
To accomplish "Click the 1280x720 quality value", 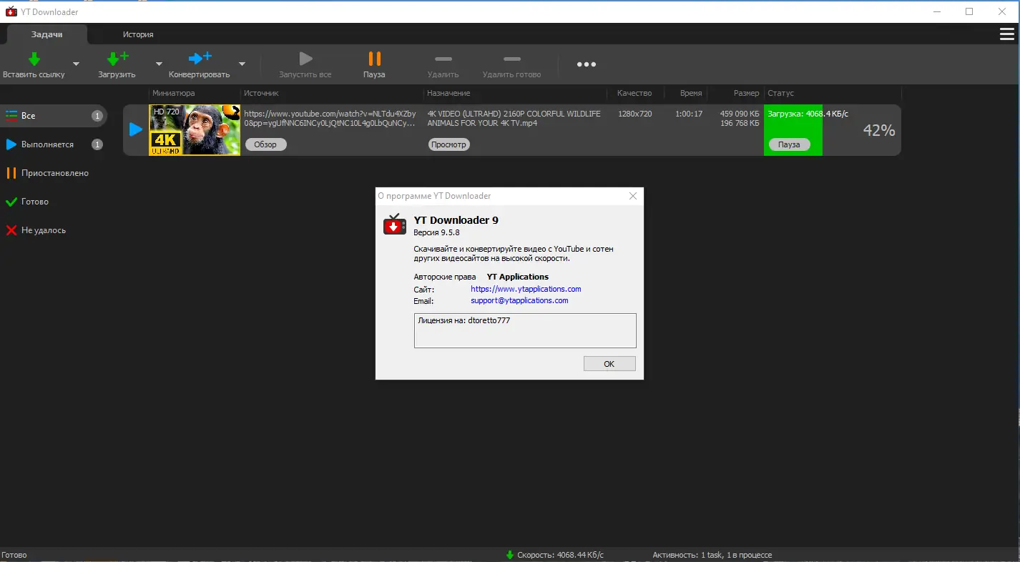I will (635, 114).
